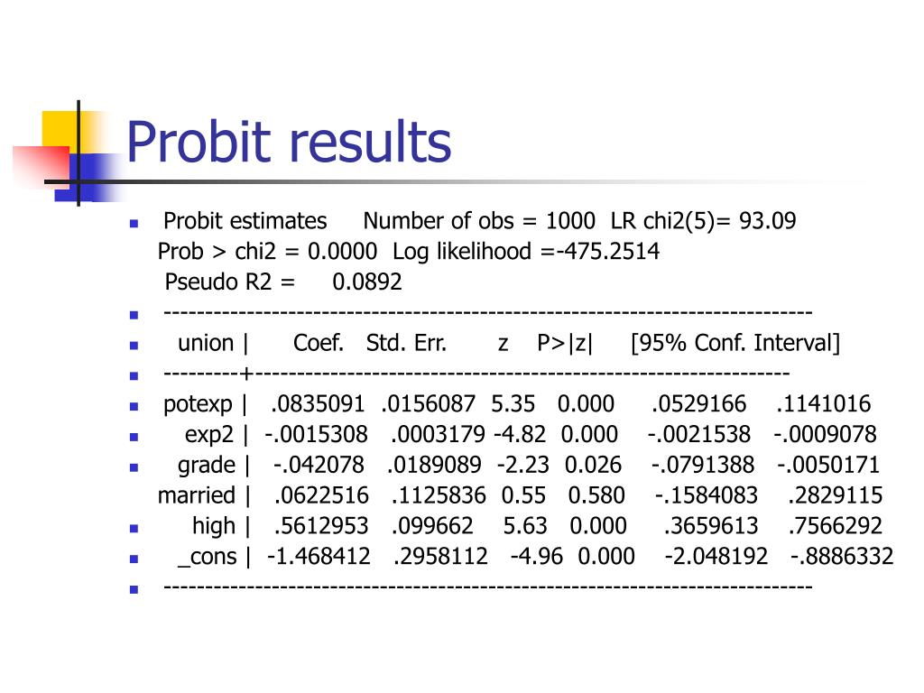Click the '[95% Conf. Interval]' header
The width and height of the screenshot is (924, 693).
pyautogui.click(x=735, y=343)
